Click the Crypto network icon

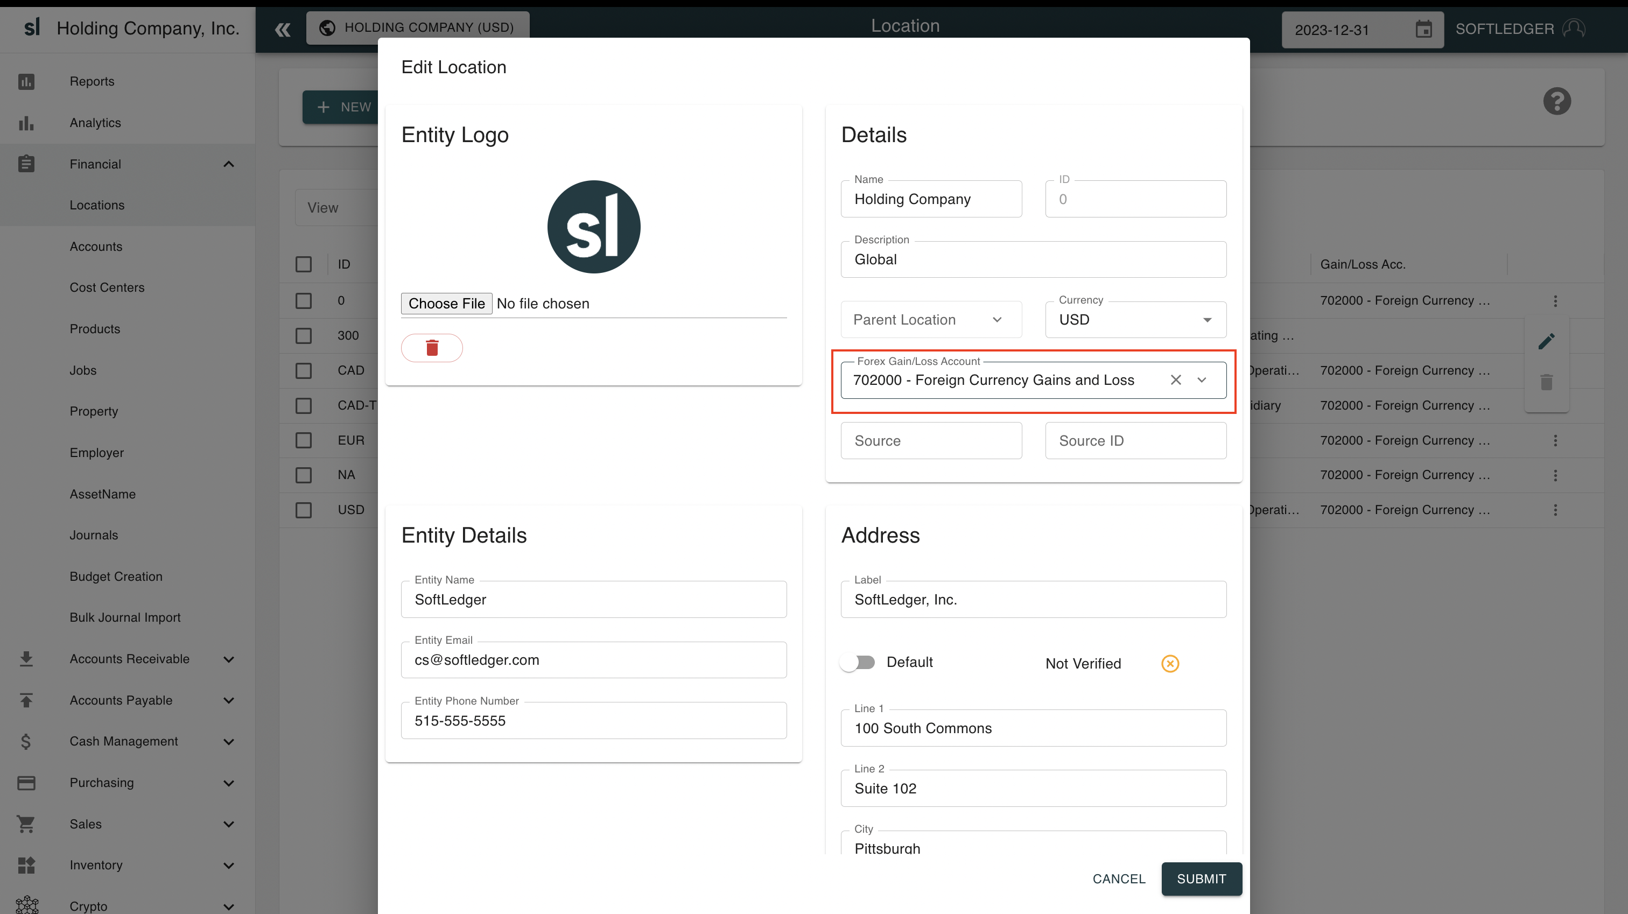pos(26,906)
